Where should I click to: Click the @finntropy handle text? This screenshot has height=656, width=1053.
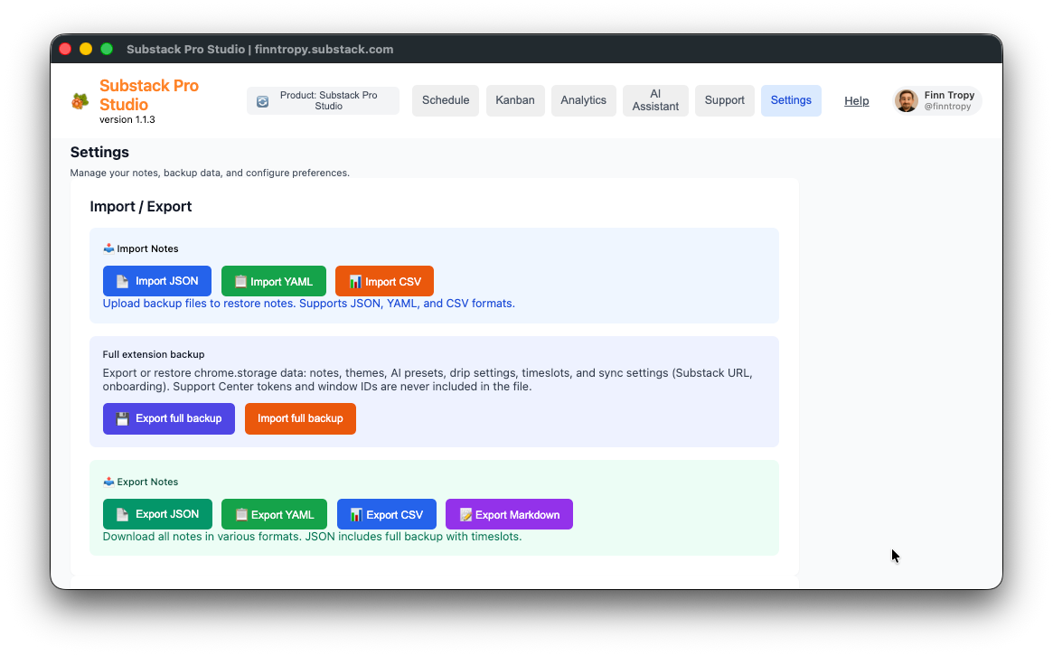click(947, 106)
